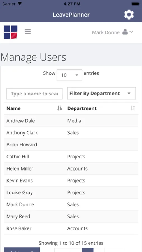Open the Filter By Department dropdown

(102, 93)
